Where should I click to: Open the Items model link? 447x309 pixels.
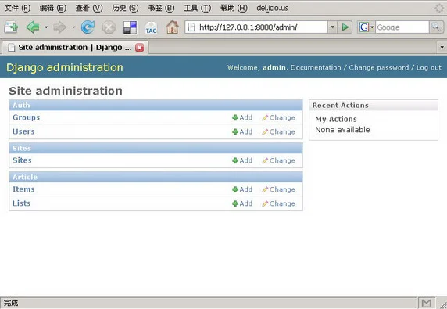[x=23, y=189]
